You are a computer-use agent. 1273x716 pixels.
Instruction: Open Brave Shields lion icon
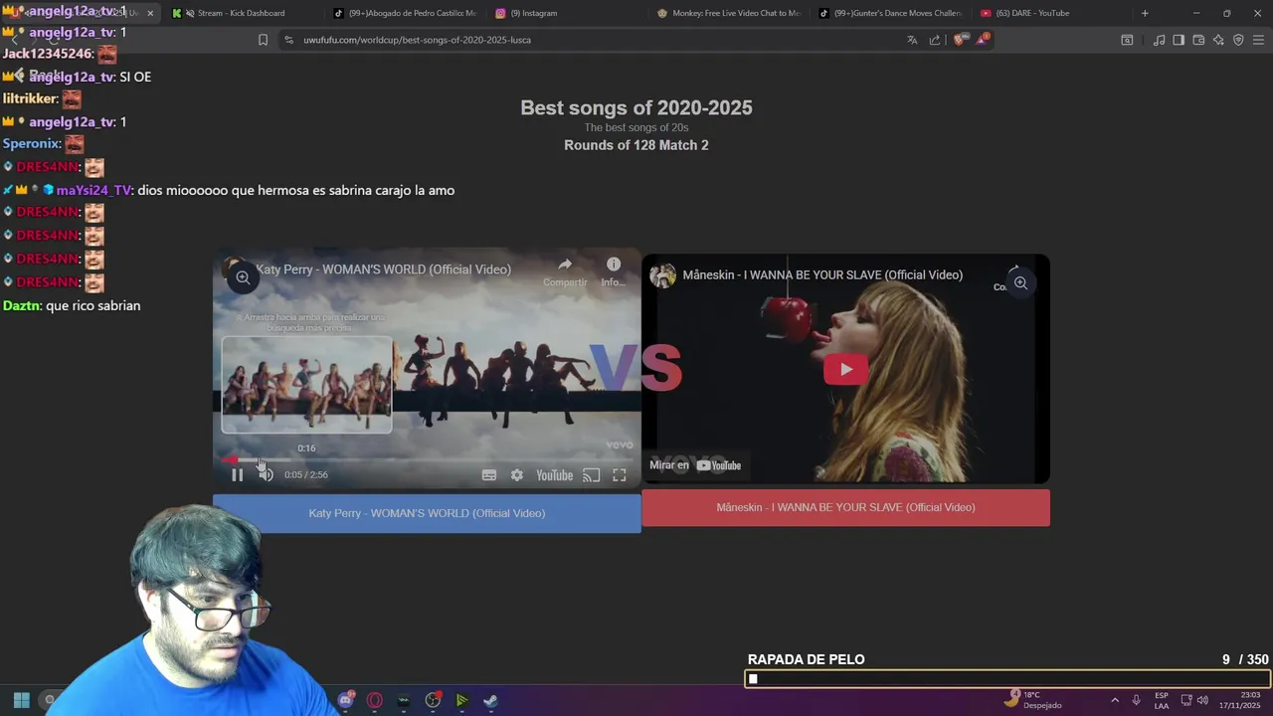coord(959,40)
